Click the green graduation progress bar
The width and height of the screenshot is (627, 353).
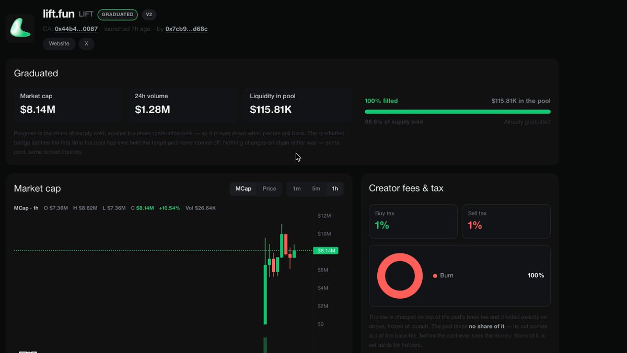coord(458,112)
